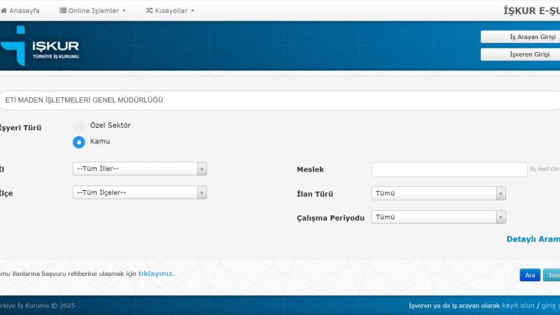This screenshot has height=315, width=560.
Task: Click into the Meslek input field
Action: (x=450, y=169)
